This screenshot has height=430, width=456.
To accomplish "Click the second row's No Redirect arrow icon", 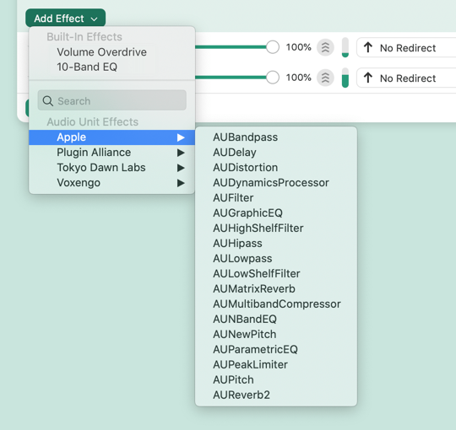I will click(x=368, y=78).
